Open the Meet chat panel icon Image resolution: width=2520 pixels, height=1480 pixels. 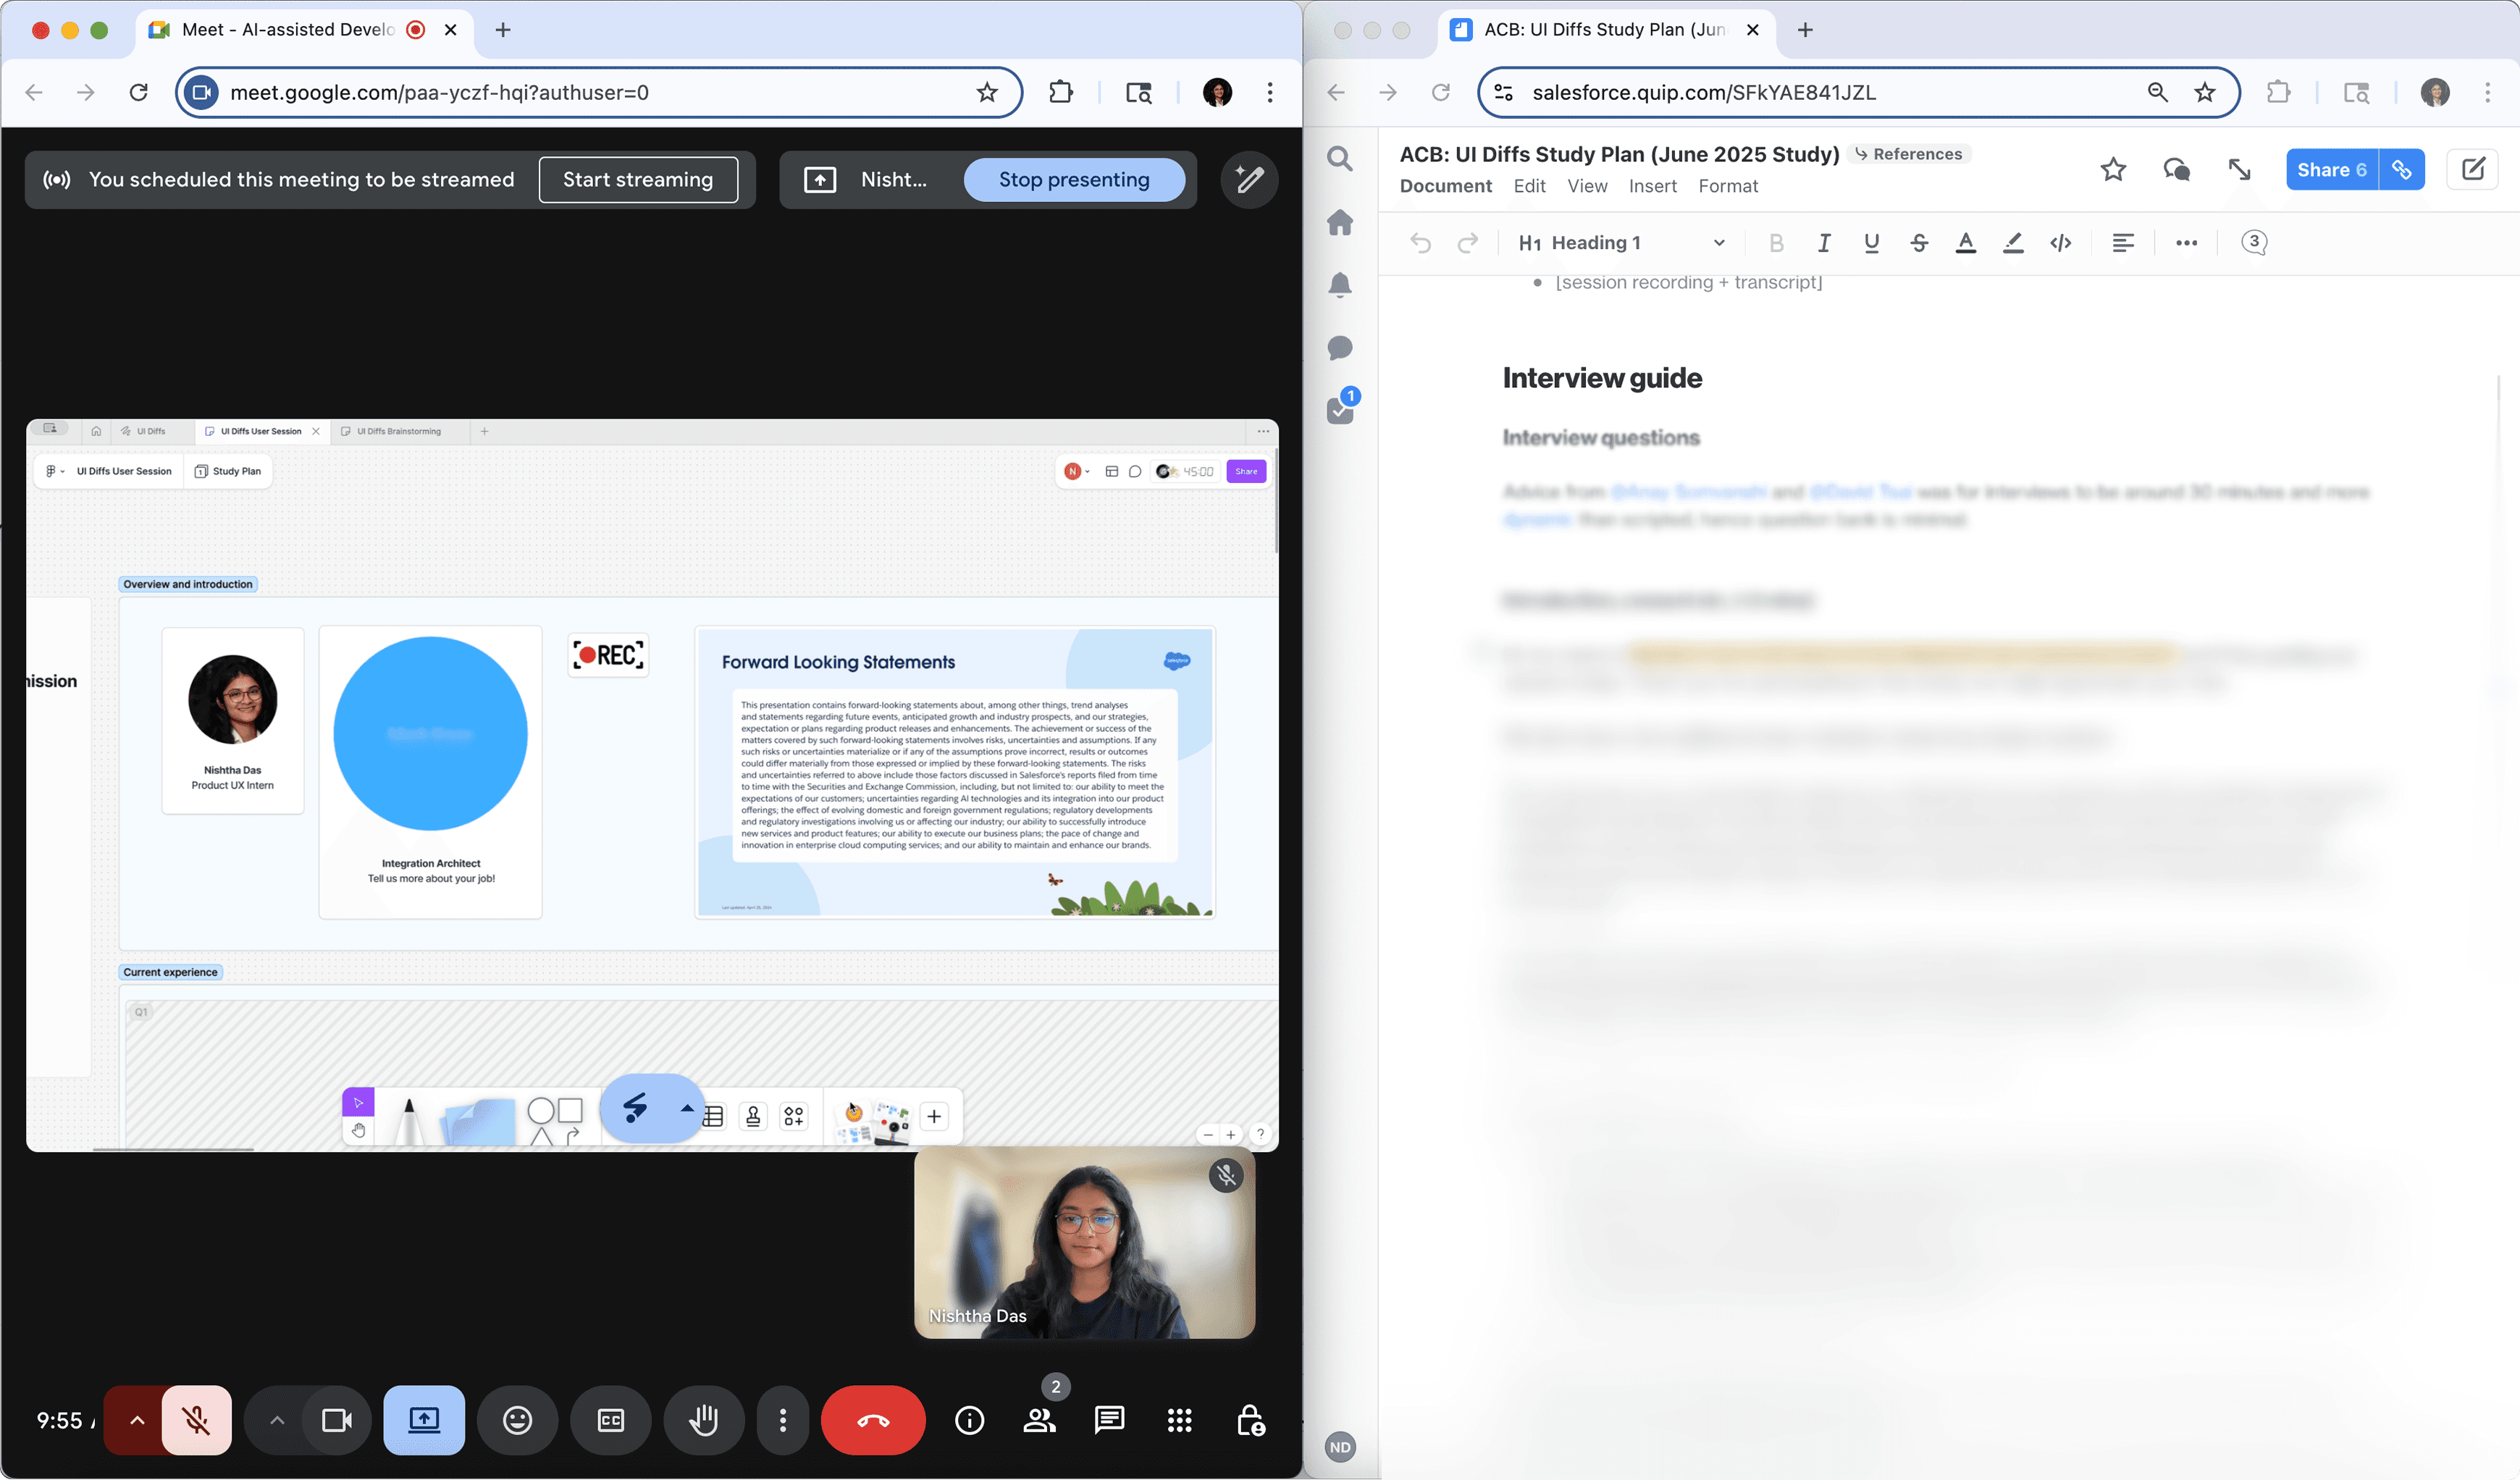pyautogui.click(x=1109, y=1420)
